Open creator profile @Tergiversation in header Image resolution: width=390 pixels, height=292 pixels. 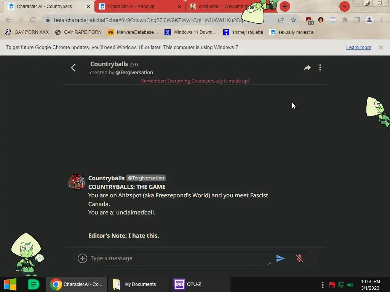pyautogui.click(x=134, y=73)
